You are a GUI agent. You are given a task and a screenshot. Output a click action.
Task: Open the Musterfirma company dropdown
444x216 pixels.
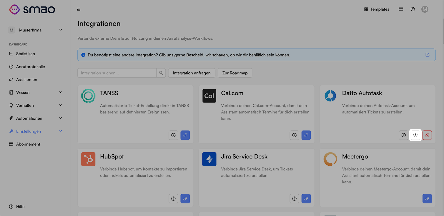[x=35, y=30]
